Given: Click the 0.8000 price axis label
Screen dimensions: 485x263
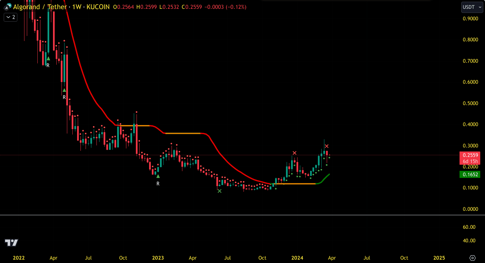Looking at the screenshot, I should (x=470, y=40).
